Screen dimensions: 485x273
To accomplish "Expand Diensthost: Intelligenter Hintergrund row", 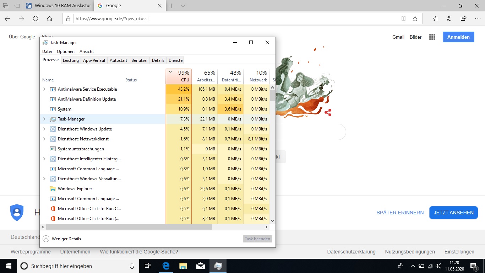I will [x=44, y=159].
